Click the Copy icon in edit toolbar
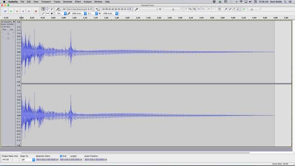Viewport: 295px width, 166px height. 190,9
